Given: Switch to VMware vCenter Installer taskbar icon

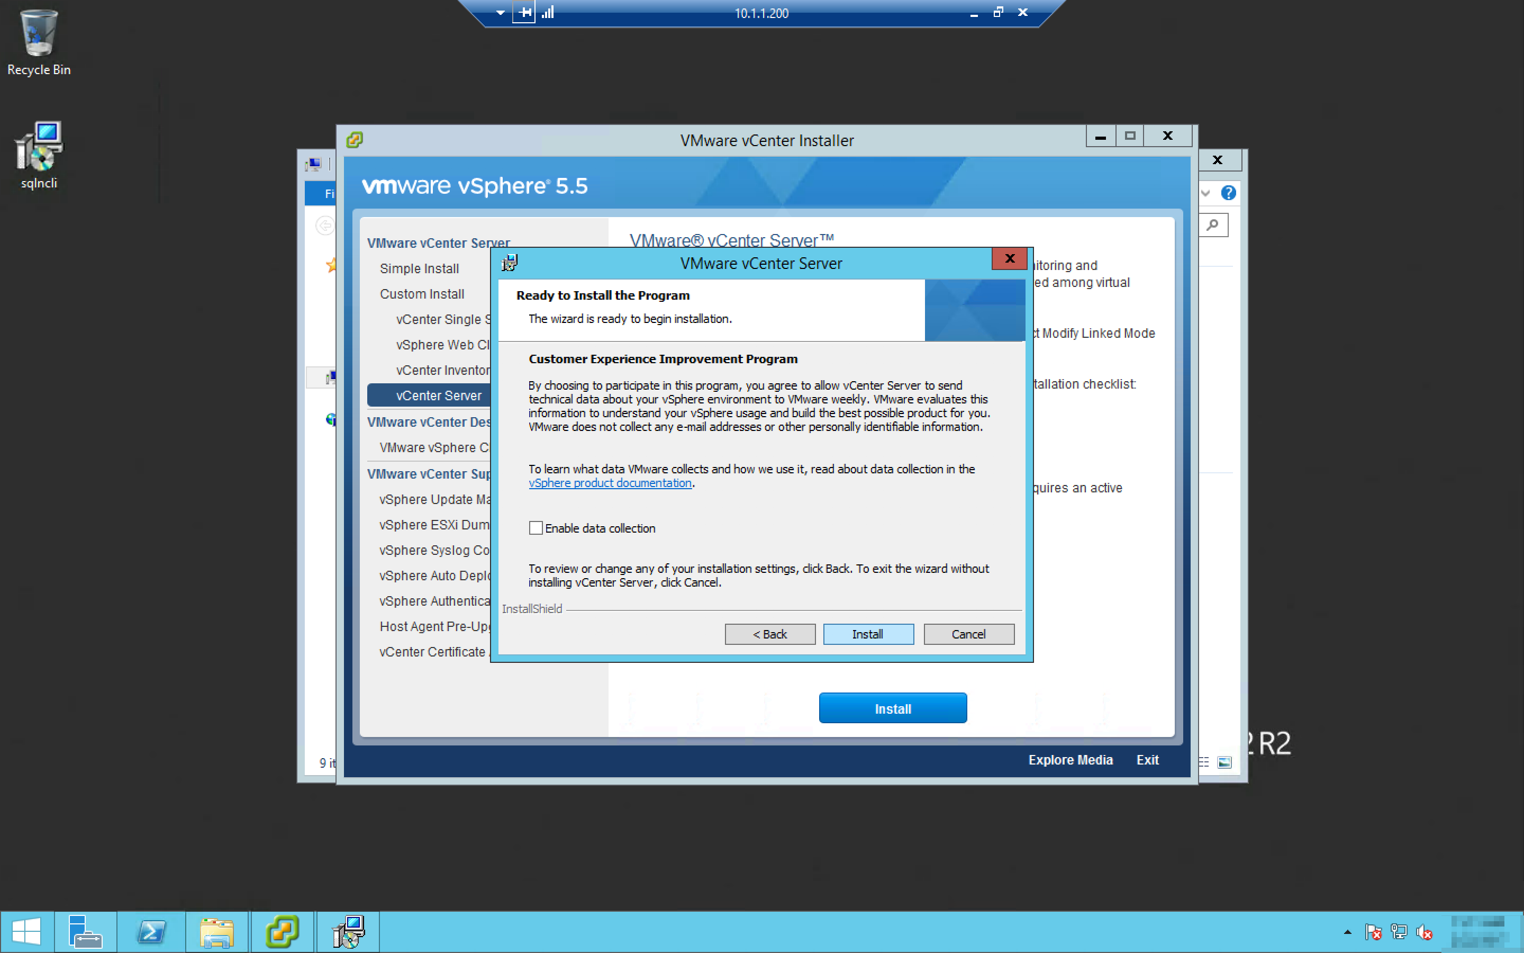Looking at the screenshot, I should pos(282,932).
